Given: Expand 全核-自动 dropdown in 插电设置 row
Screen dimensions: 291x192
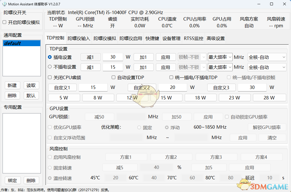Looking at the screenshot, I should (267, 57).
